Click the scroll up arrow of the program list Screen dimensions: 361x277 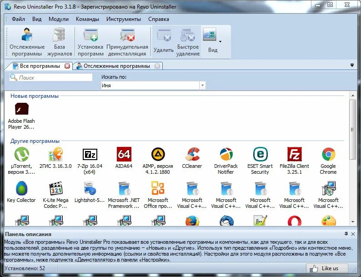coord(352,96)
